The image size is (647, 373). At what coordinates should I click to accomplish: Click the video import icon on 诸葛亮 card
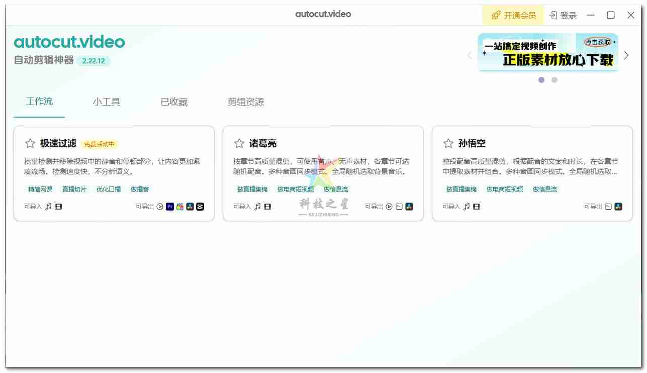click(266, 206)
